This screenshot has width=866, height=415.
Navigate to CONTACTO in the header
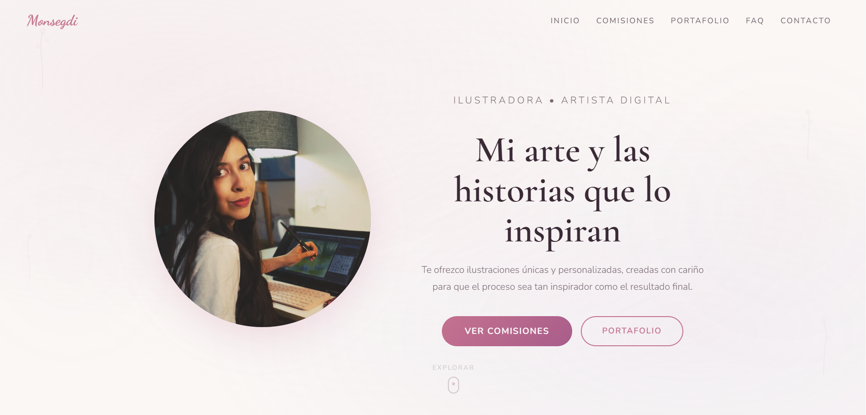(x=805, y=20)
